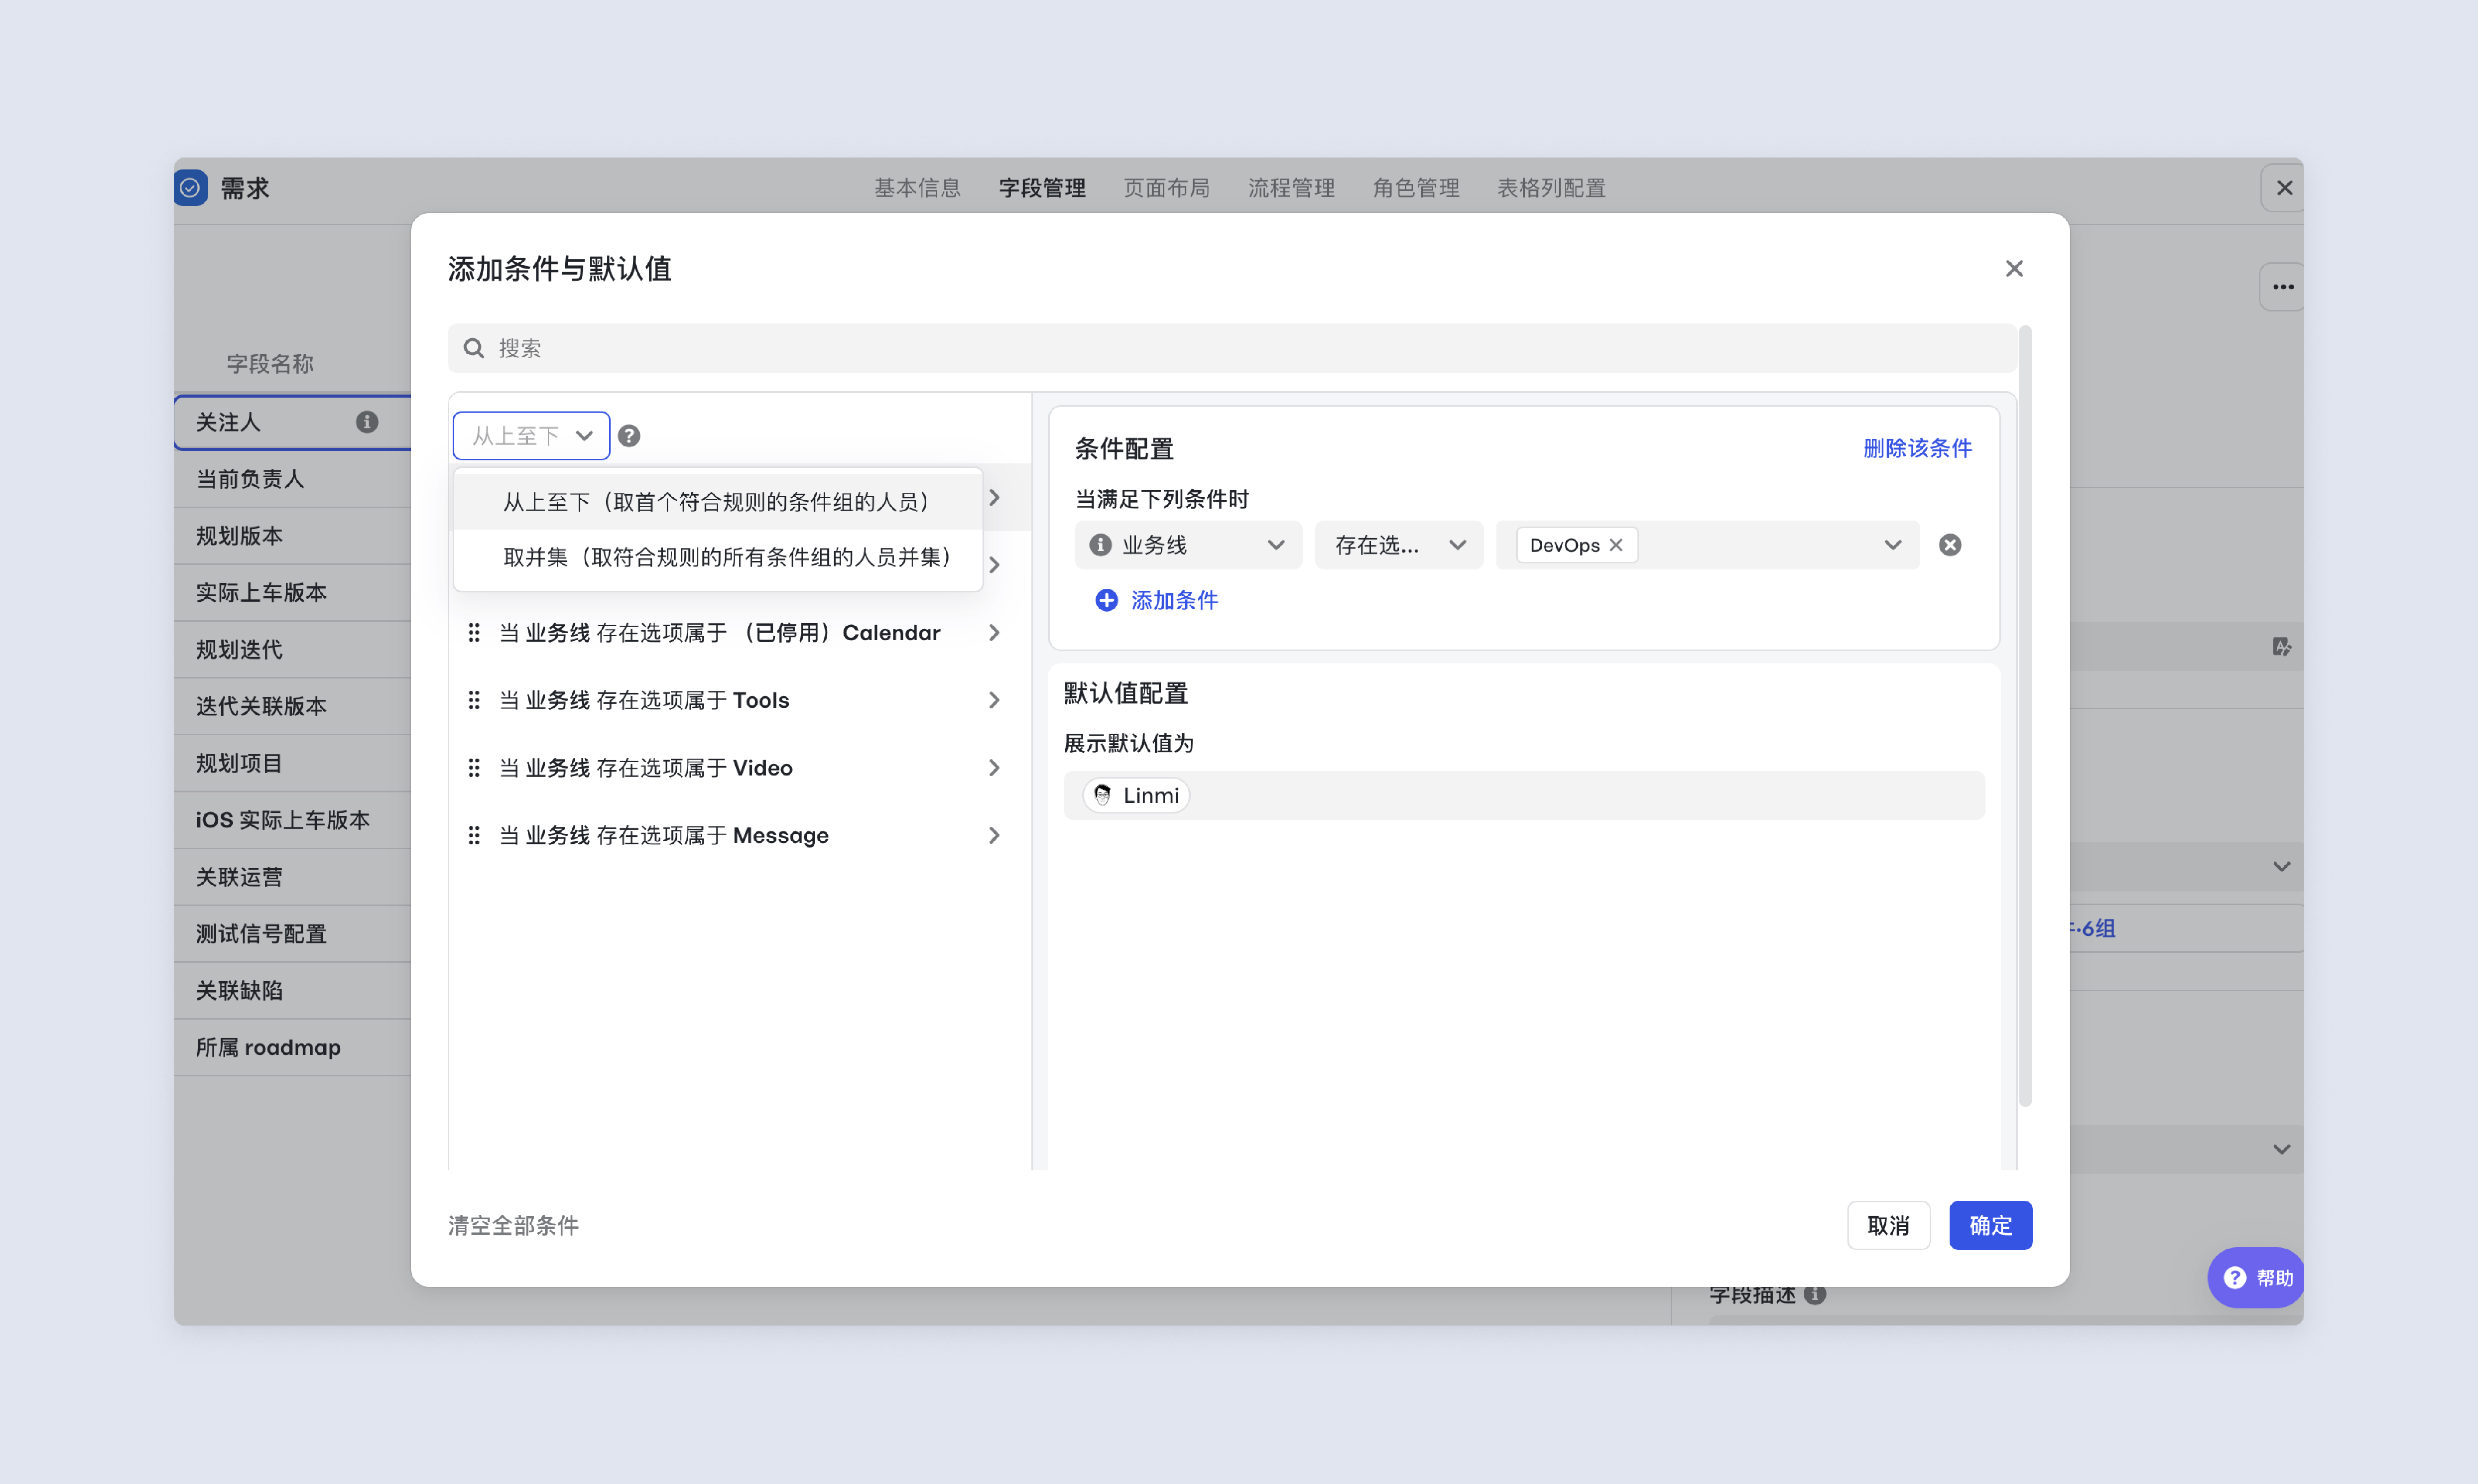Select 当前负责人 field in sidebar
This screenshot has width=2478, height=1484.
click(x=293, y=479)
